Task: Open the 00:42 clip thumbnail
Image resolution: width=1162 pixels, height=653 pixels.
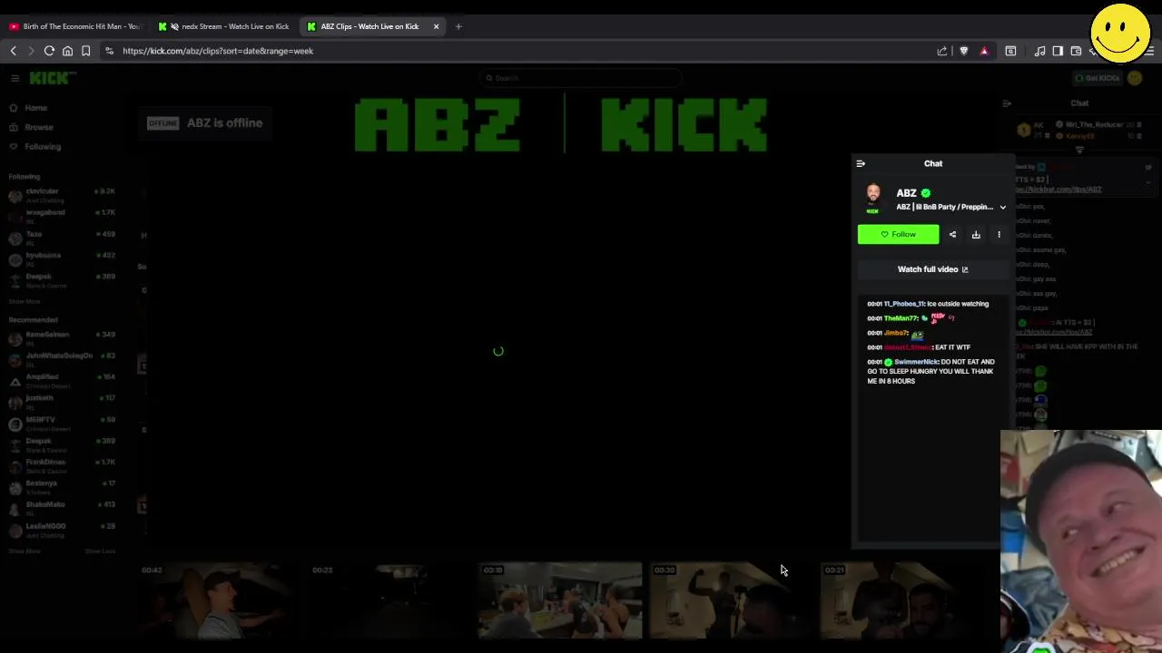Action: click(218, 599)
